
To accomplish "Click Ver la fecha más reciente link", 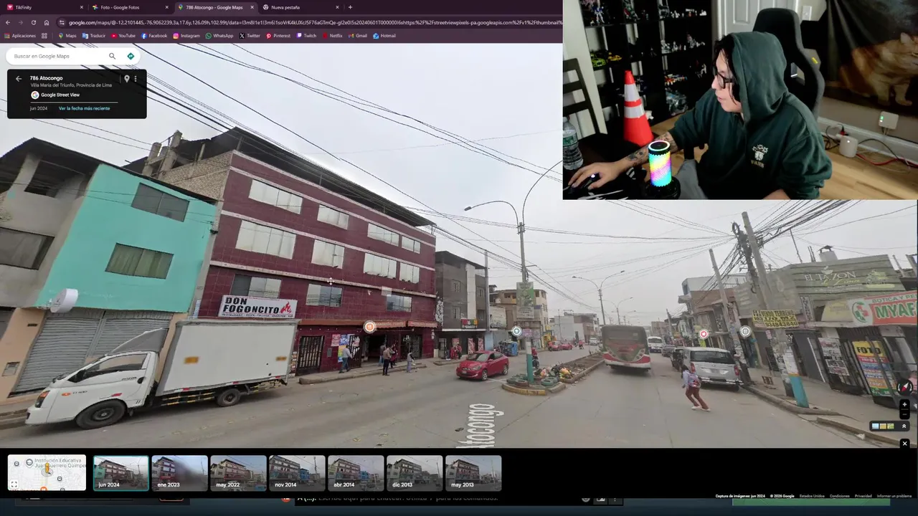I will (x=84, y=108).
